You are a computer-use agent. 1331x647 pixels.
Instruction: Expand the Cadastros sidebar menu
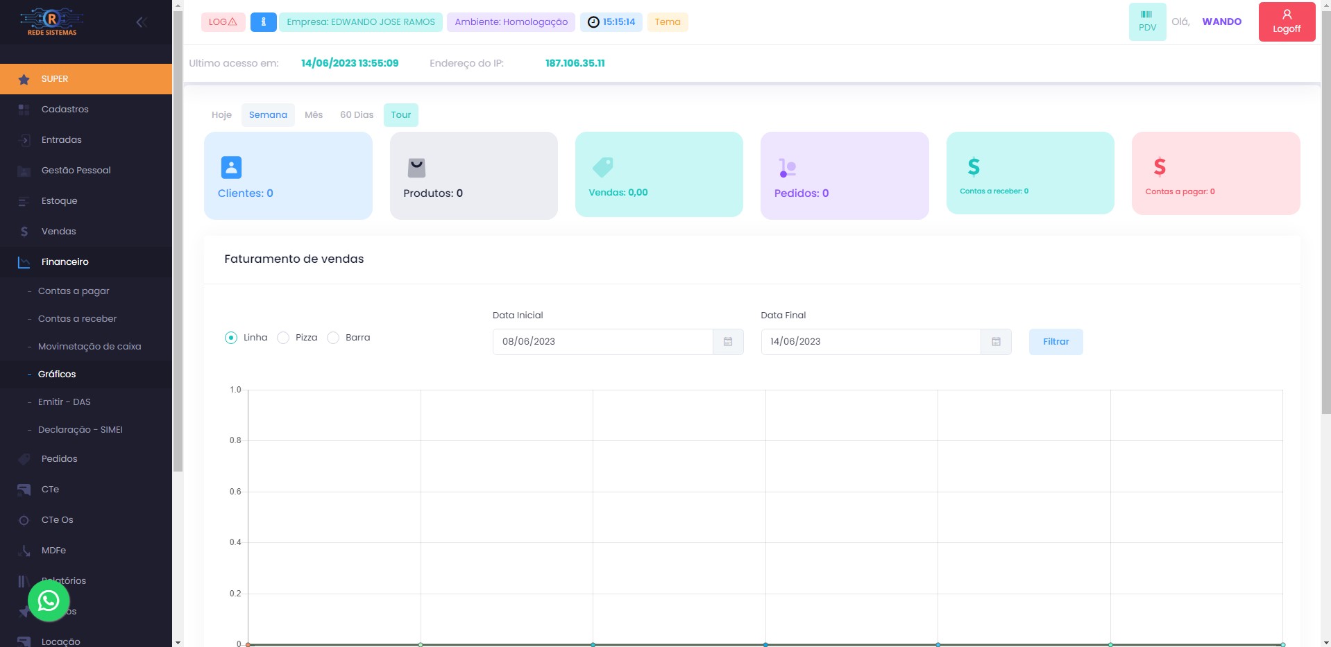coord(65,110)
